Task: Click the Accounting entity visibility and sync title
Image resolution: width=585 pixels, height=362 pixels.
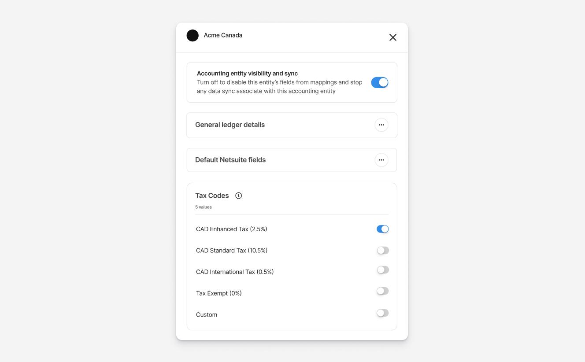Action: click(x=247, y=74)
